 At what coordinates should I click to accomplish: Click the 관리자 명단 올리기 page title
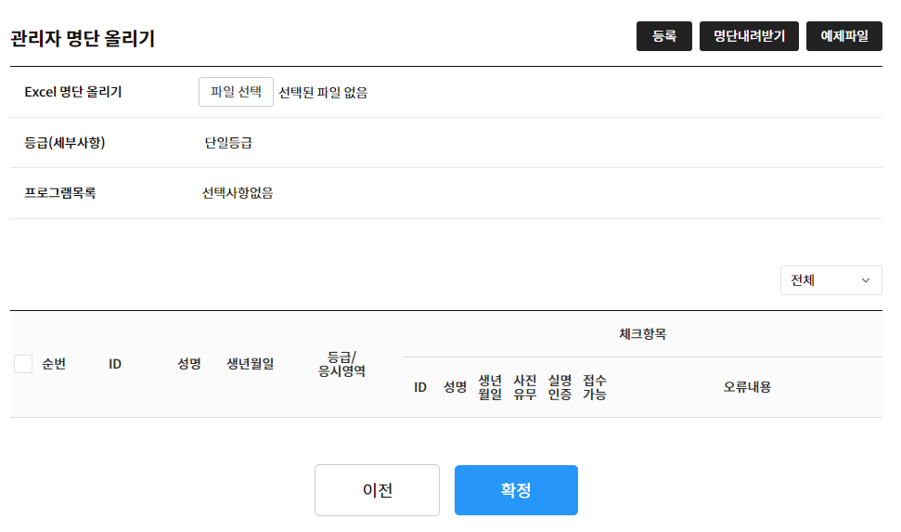tap(83, 38)
